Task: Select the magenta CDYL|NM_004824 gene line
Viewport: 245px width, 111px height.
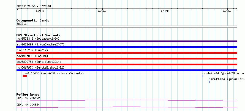Action: pyautogui.click(x=127, y=107)
